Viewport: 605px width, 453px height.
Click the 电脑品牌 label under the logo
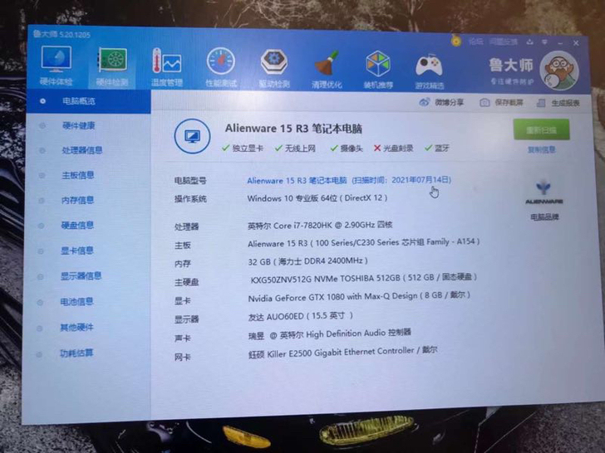tap(544, 217)
